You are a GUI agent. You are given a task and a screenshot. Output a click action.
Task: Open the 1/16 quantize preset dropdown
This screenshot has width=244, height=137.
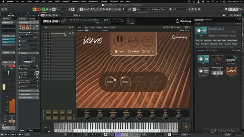180,9
